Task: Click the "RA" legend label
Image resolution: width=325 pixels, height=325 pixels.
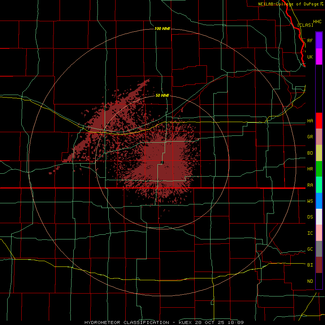Action: [310, 185]
